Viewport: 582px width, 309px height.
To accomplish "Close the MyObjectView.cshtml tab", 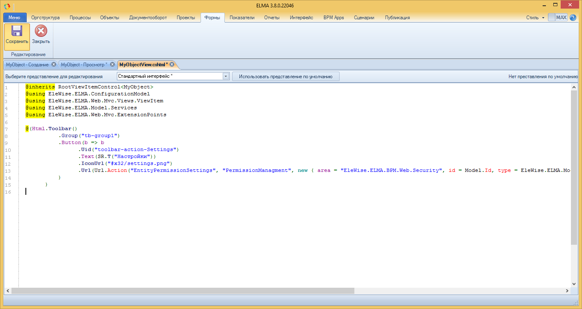I will pyautogui.click(x=172, y=65).
